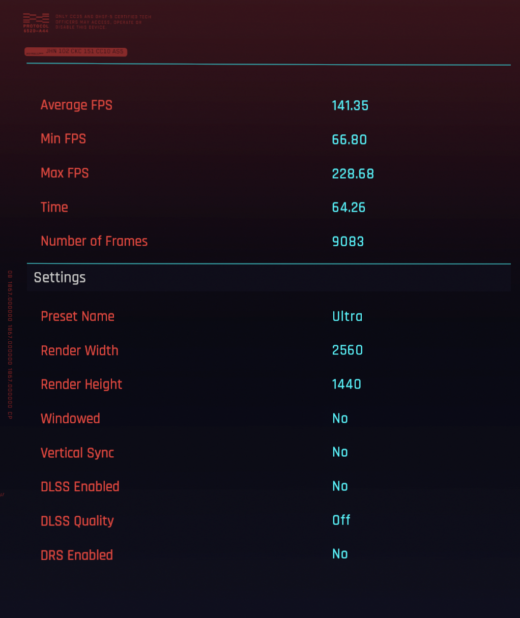This screenshot has height=618, width=520.
Task: Click the red JHN 102 CKC serial badge
Action: click(x=76, y=52)
